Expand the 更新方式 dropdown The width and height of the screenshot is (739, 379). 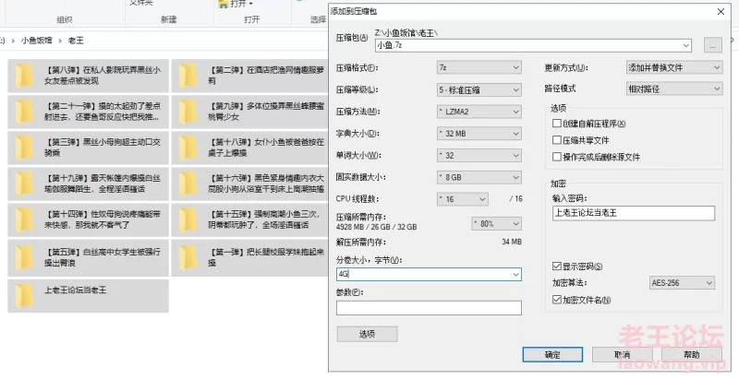tap(673, 67)
